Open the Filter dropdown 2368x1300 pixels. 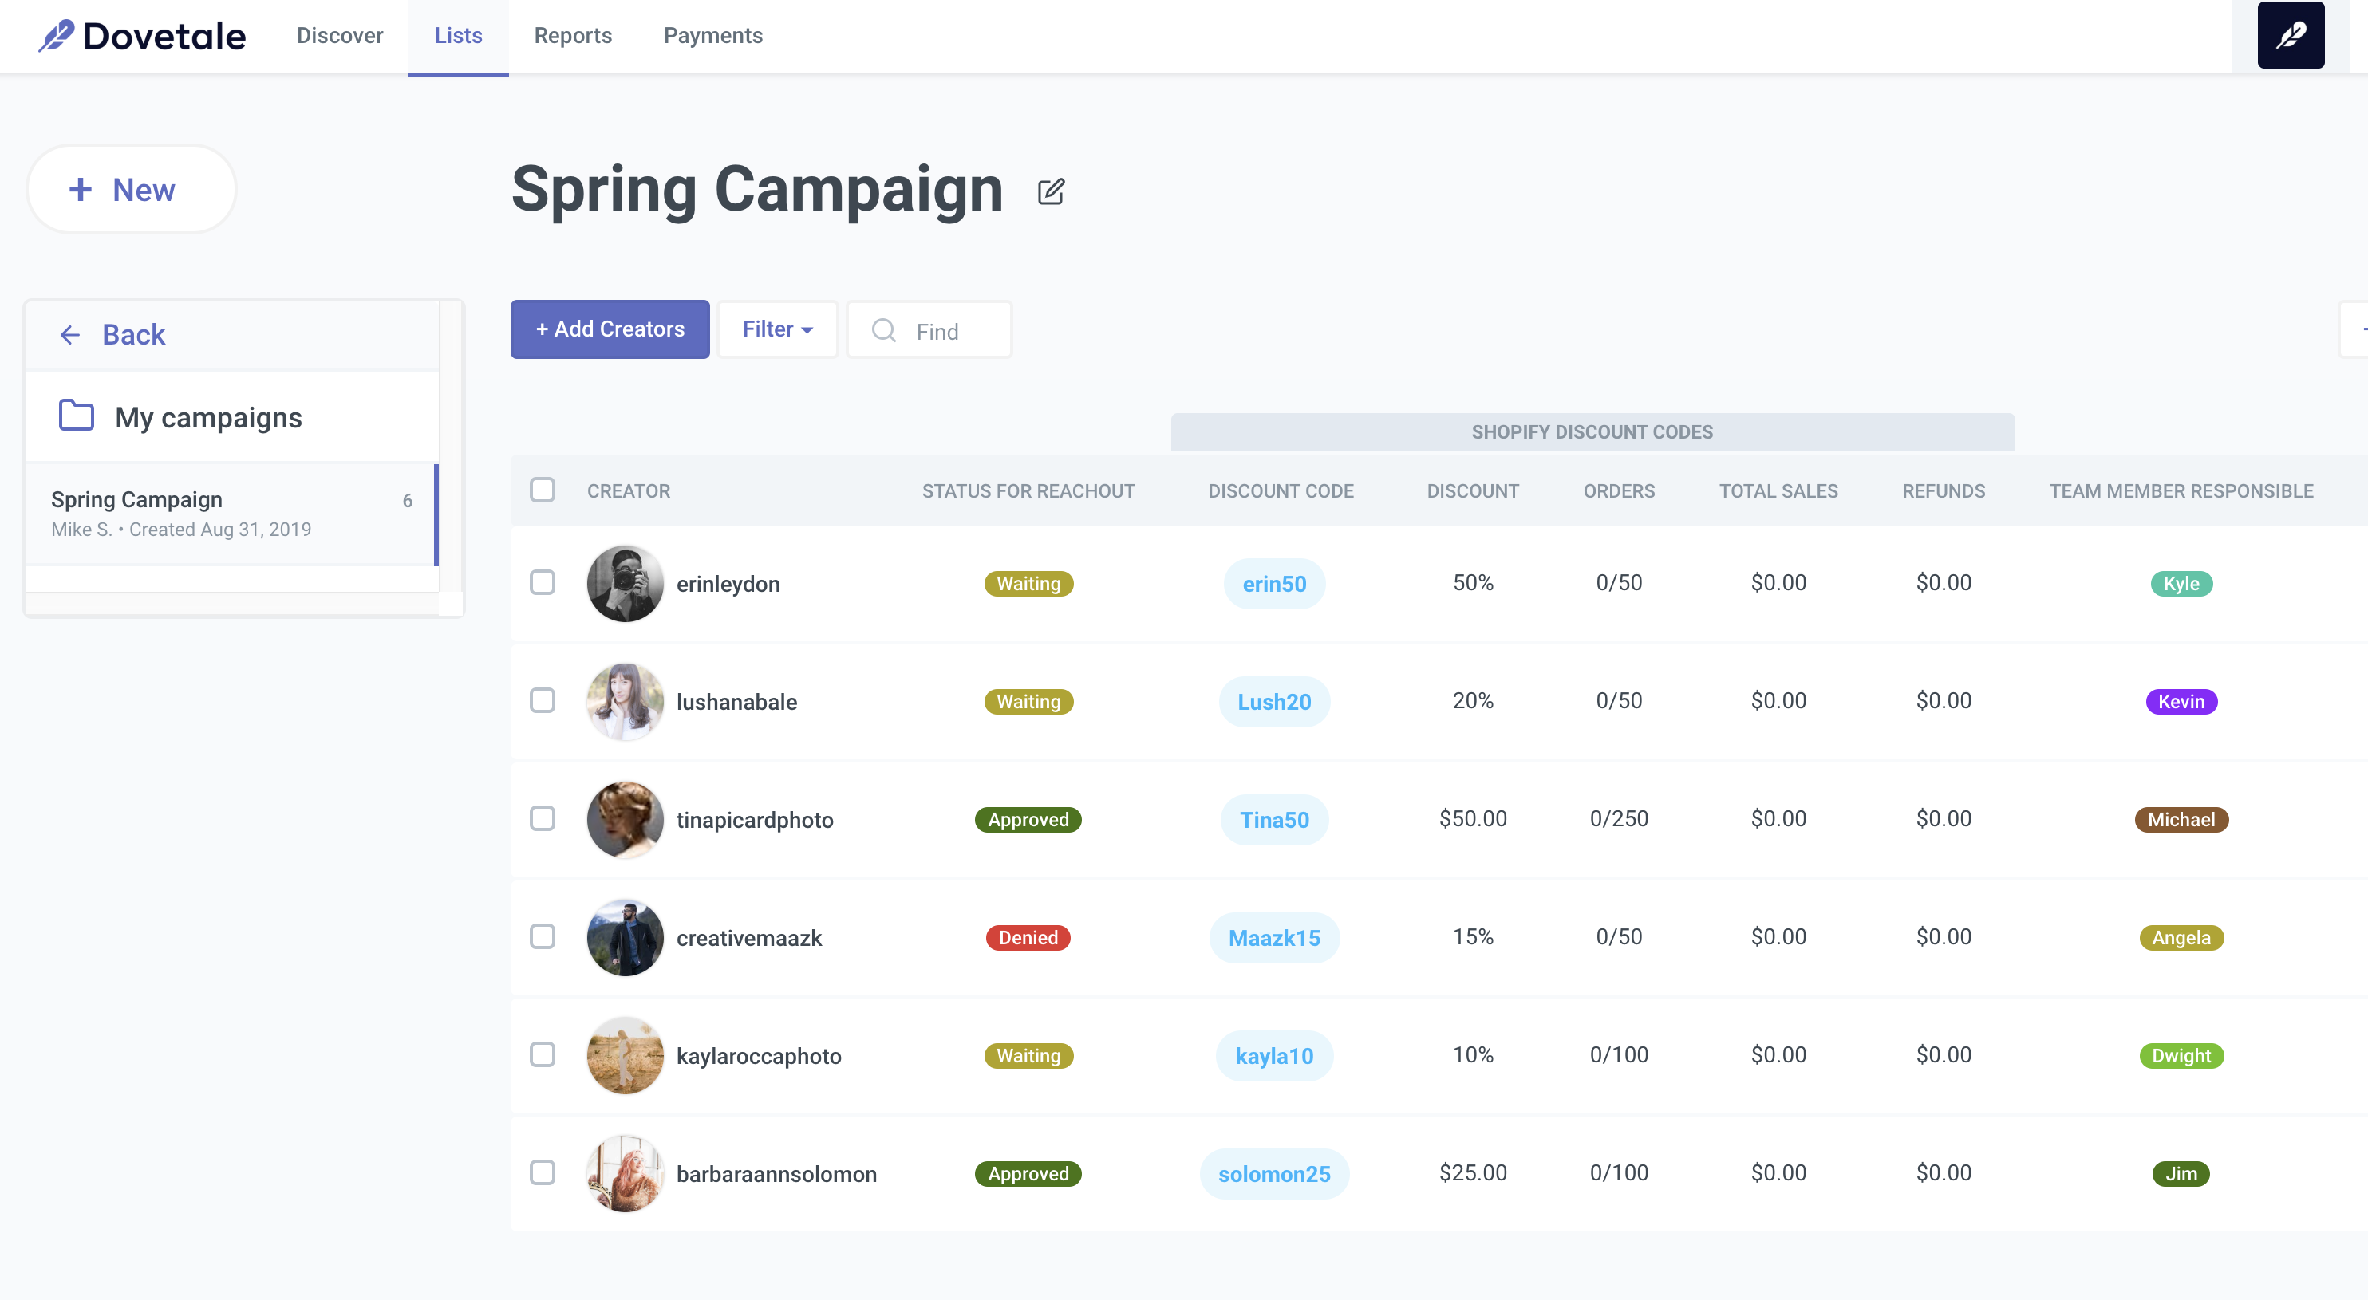[777, 329]
